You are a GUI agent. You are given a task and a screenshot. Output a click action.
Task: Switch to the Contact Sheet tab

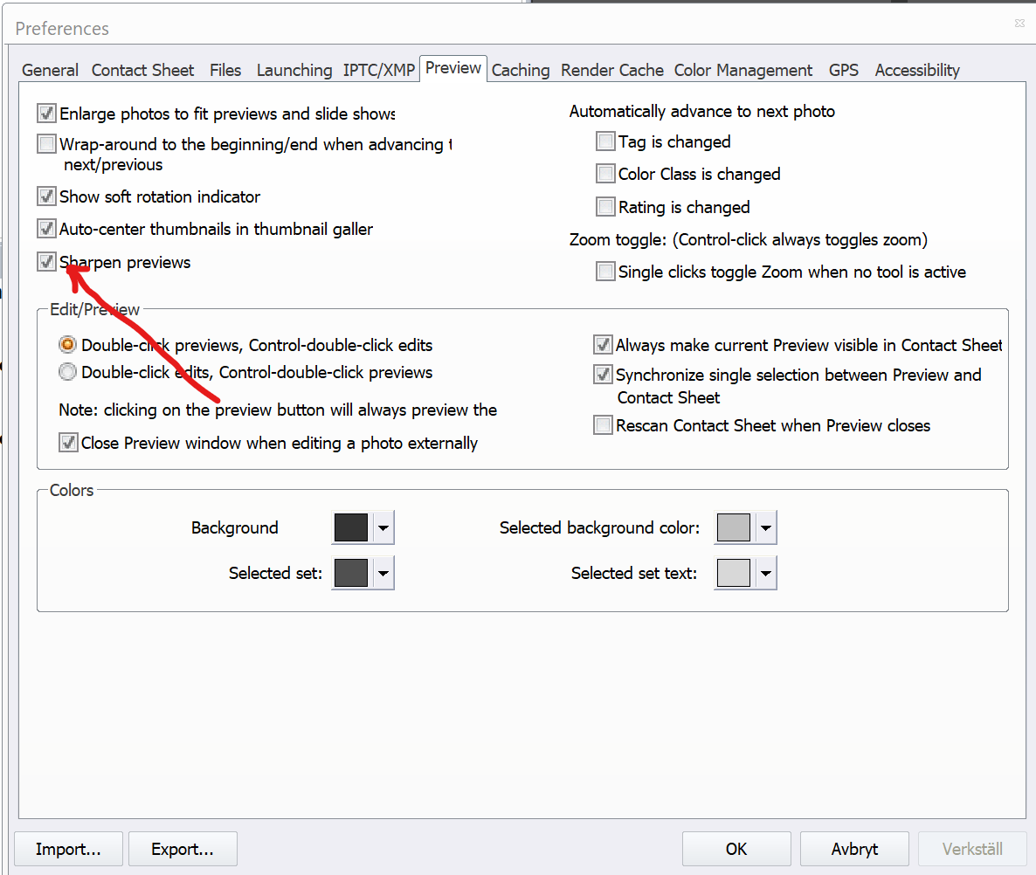click(142, 70)
